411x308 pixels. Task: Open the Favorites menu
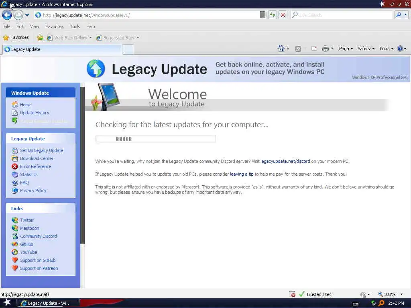(x=54, y=26)
